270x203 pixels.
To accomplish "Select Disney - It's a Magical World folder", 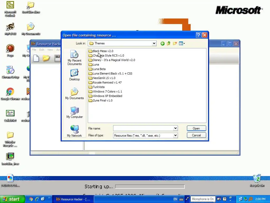I will (112, 60).
